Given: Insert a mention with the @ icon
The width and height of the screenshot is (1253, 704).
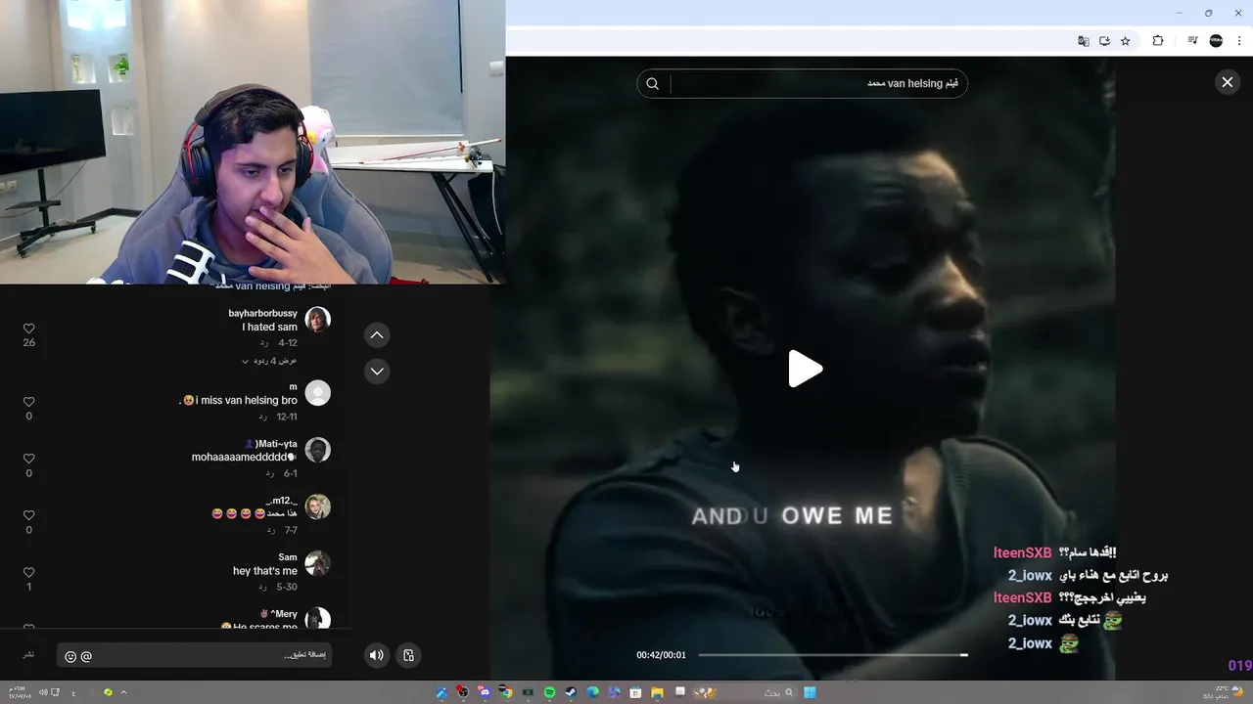Looking at the screenshot, I should [x=86, y=656].
